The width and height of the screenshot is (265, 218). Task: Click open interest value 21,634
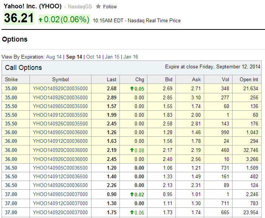(251, 88)
